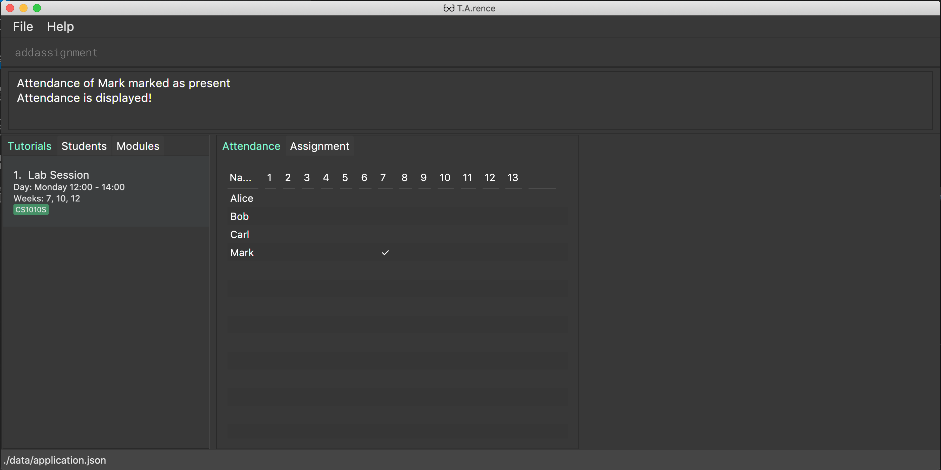Switch to the Students tab
Screen dimensions: 941x470
pyautogui.click(x=84, y=146)
